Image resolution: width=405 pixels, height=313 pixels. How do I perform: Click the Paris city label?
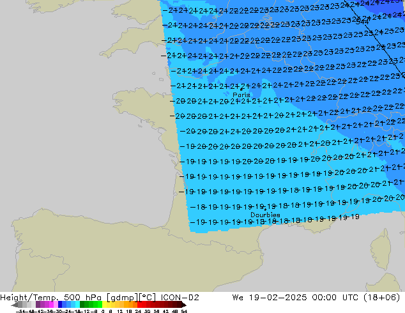pyautogui.click(x=241, y=95)
